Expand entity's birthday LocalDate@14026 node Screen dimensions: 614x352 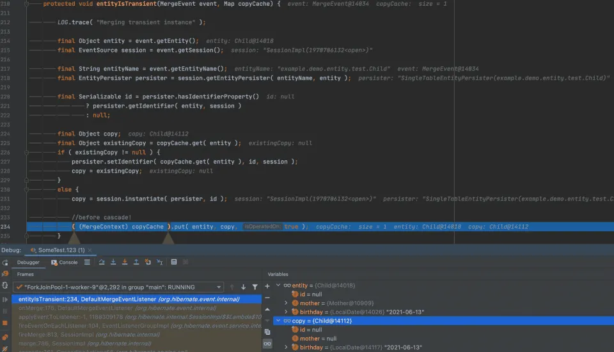(x=286, y=312)
